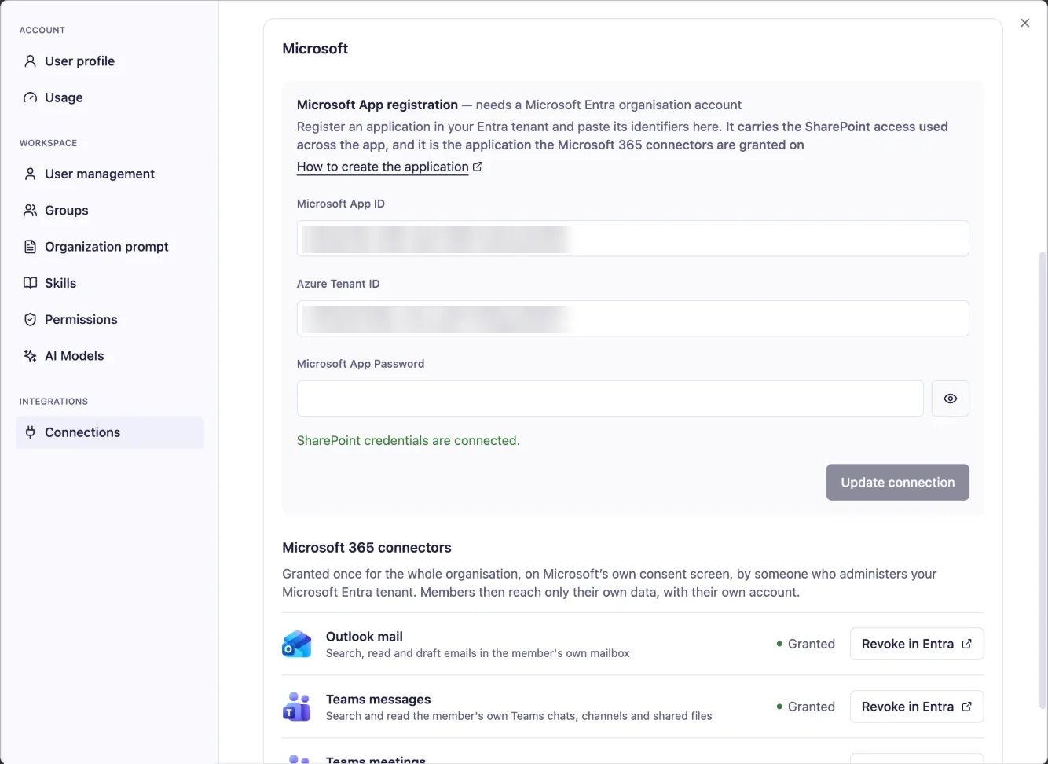
Task: Click the "Azure Tenant ID" field label
Action: (x=338, y=284)
